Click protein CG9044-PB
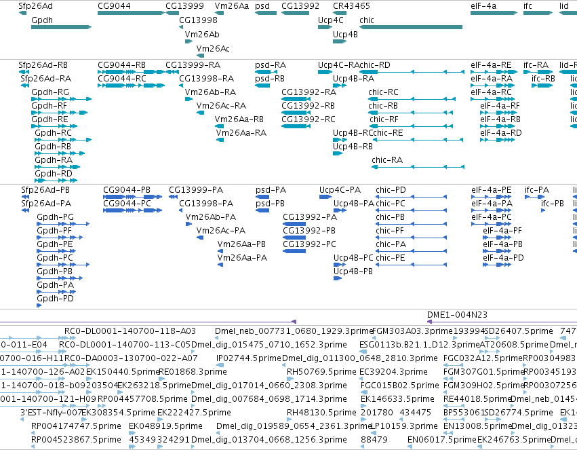The width and height of the screenshot is (577, 450). (x=132, y=197)
